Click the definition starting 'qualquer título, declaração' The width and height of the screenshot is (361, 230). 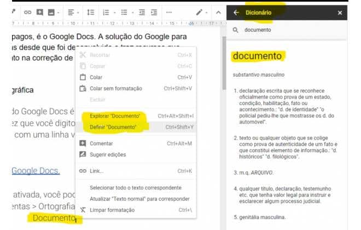(x=285, y=195)
